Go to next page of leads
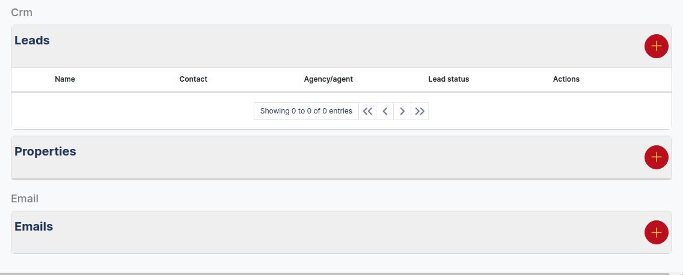 coord(402,111)
